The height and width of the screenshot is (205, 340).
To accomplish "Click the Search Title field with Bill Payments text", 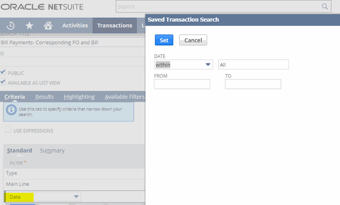I will click(x=72, y=43).
